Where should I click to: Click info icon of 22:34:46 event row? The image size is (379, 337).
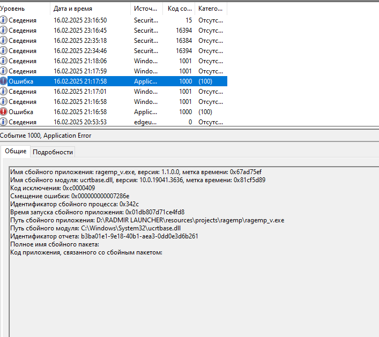pyautogui.click(x=3, y=50)
